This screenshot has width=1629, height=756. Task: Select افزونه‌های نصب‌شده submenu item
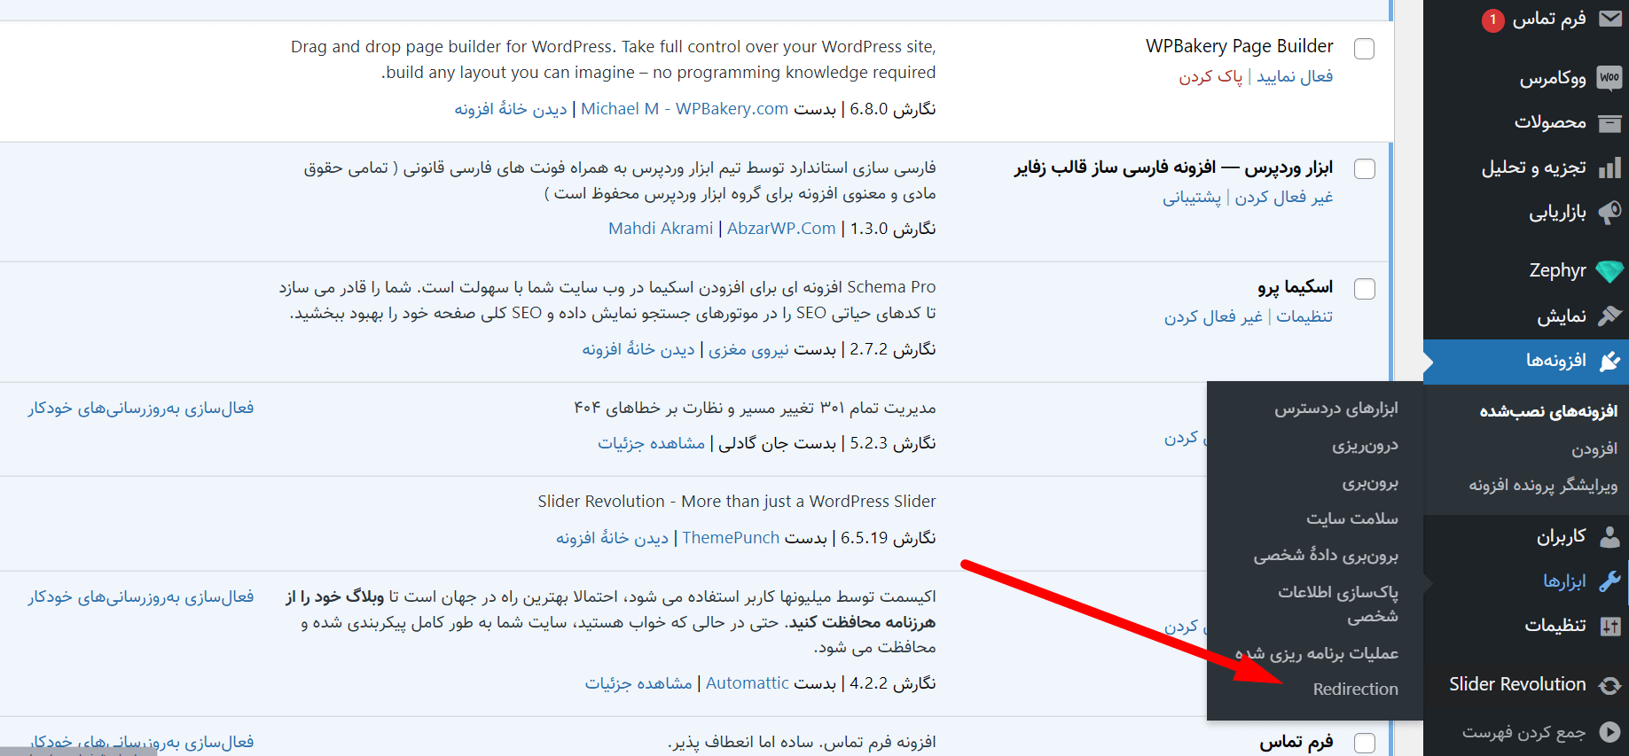(x=1548, y=411)
